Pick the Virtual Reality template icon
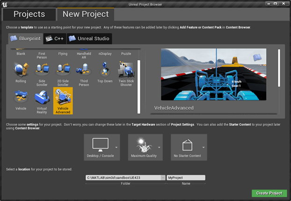 pos(42,97)
